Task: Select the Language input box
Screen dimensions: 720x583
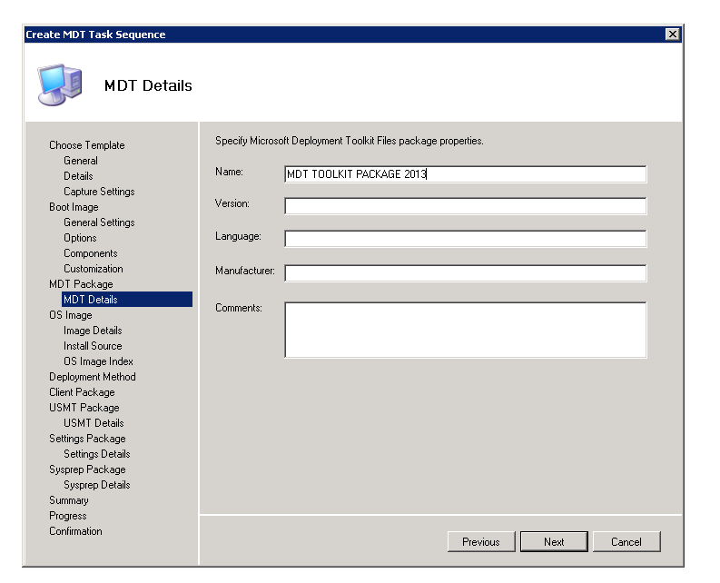Action: (x=465, y=239)
